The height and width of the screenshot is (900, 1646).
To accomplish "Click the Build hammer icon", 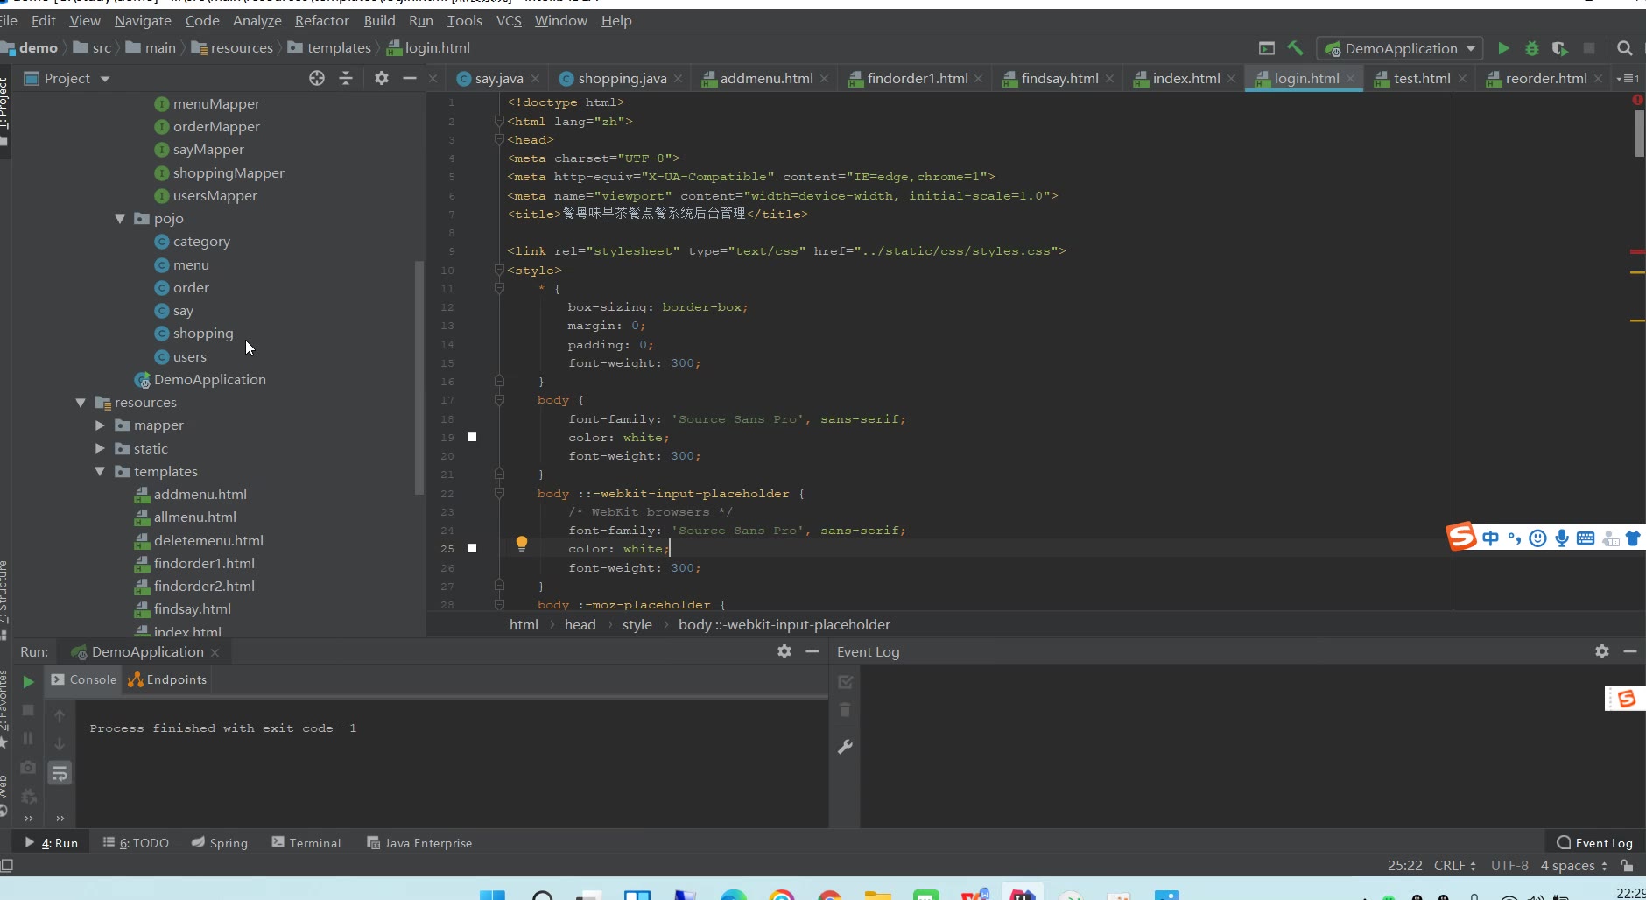I will coord(1295,49).
